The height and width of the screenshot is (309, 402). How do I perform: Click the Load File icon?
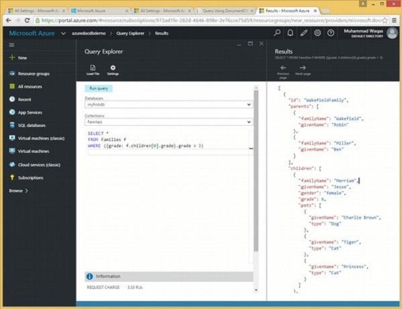92,67
